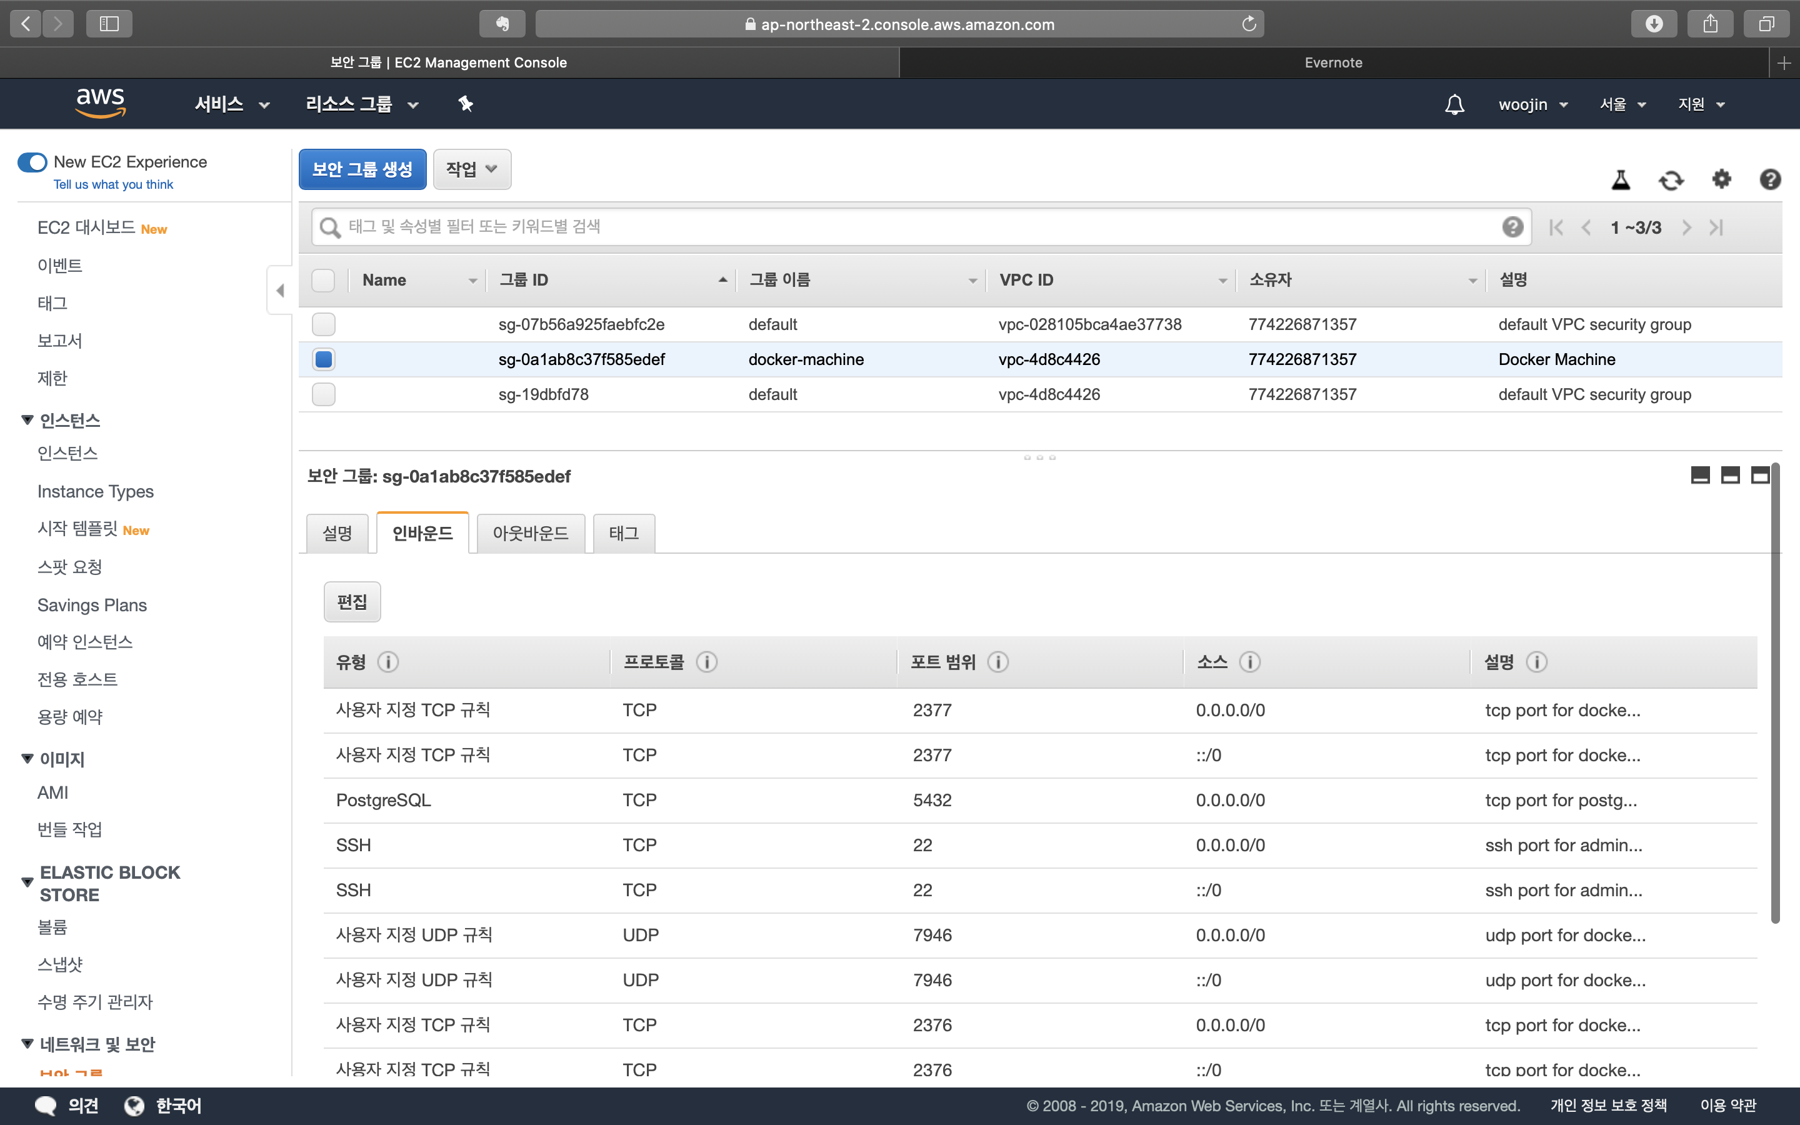Go to the AWS logo home
1800x1125 pixels.
(101, 103)
